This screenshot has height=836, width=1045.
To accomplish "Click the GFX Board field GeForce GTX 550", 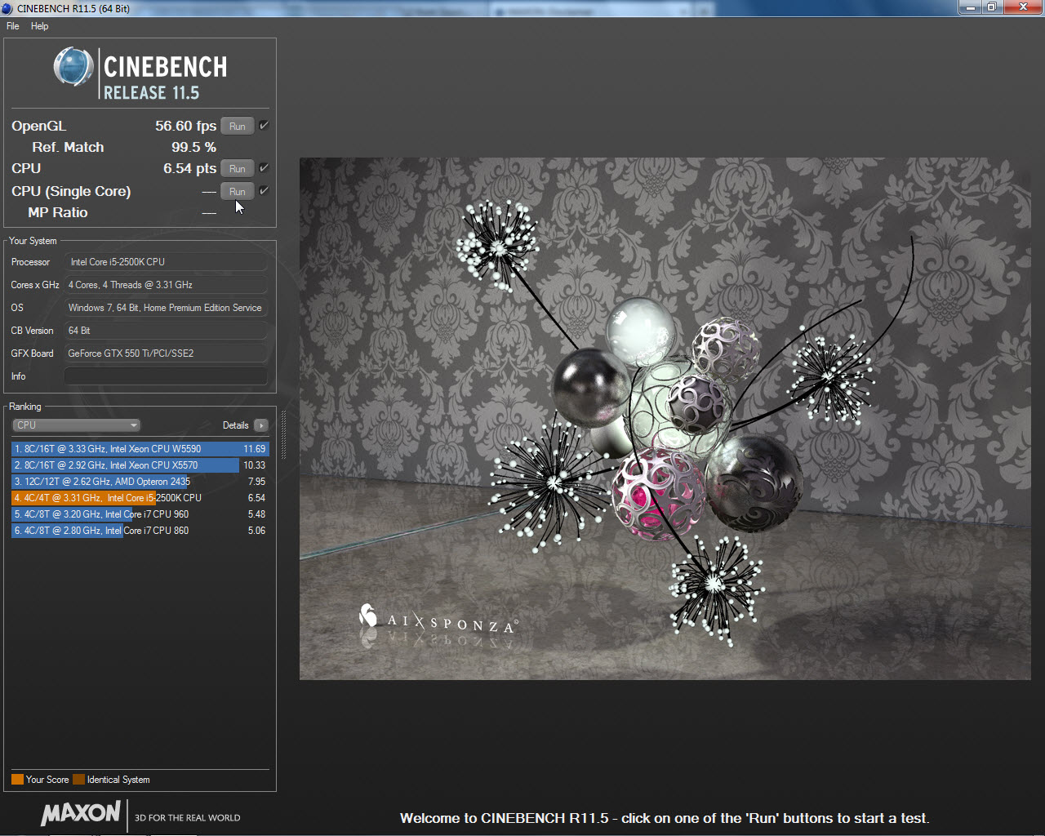I will pyautogui.click(x=166, y=354).
